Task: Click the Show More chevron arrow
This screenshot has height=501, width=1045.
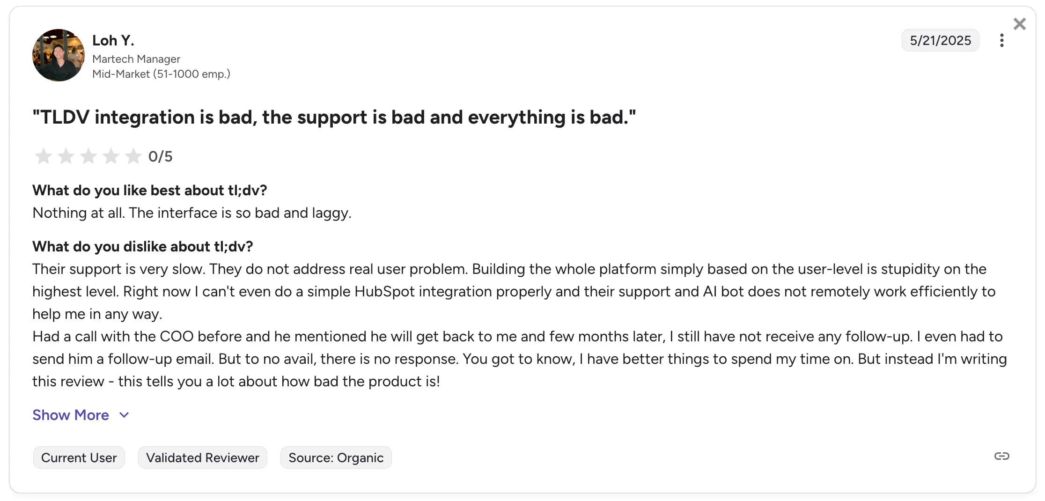Action: tap(124, 415)
